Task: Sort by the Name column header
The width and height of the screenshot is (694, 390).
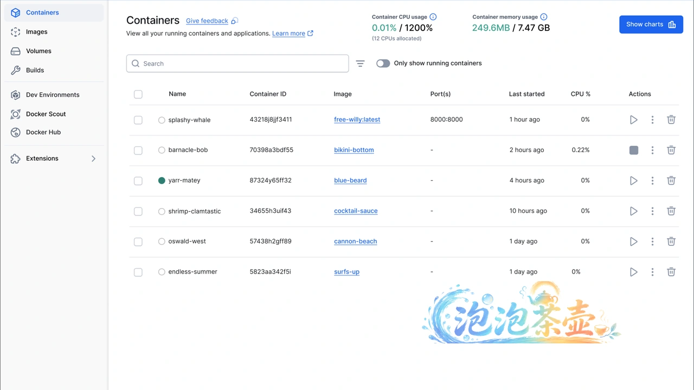Action: (x=177, y=94)
